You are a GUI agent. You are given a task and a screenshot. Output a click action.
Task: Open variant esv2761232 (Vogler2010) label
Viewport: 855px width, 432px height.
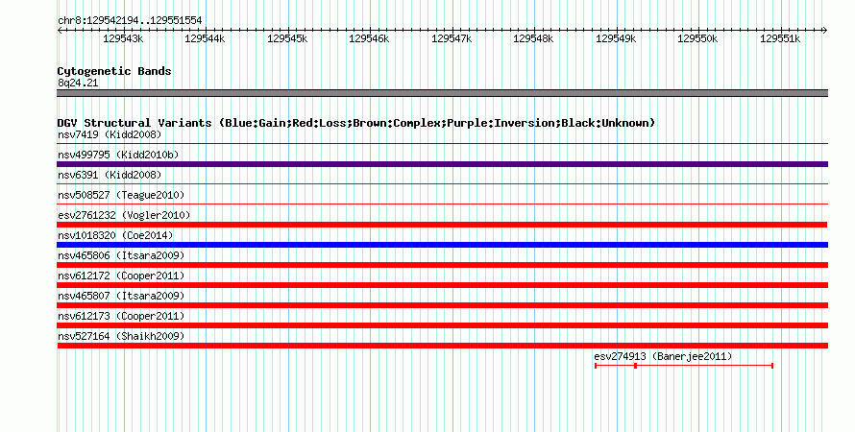pyautogui.click(x=124, y=215)
